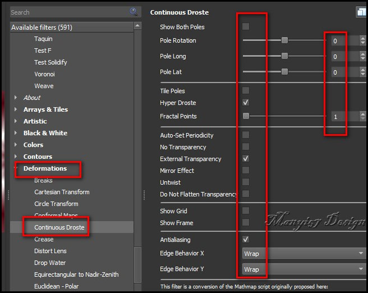This screenshot has height=293, width=368.
Task: Open the Edge Behavior X dropdown
Action: click(x=304, y=253)
